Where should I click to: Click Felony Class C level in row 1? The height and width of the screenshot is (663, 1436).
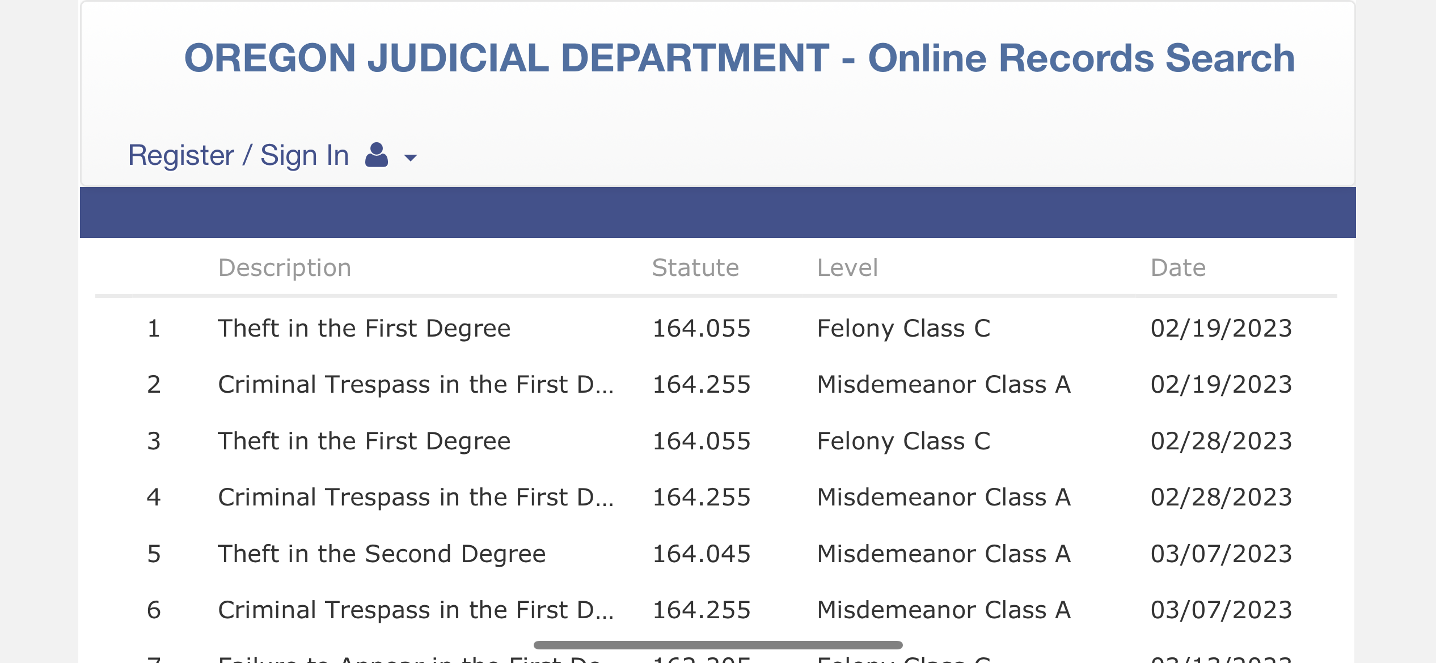coord(903,328)
